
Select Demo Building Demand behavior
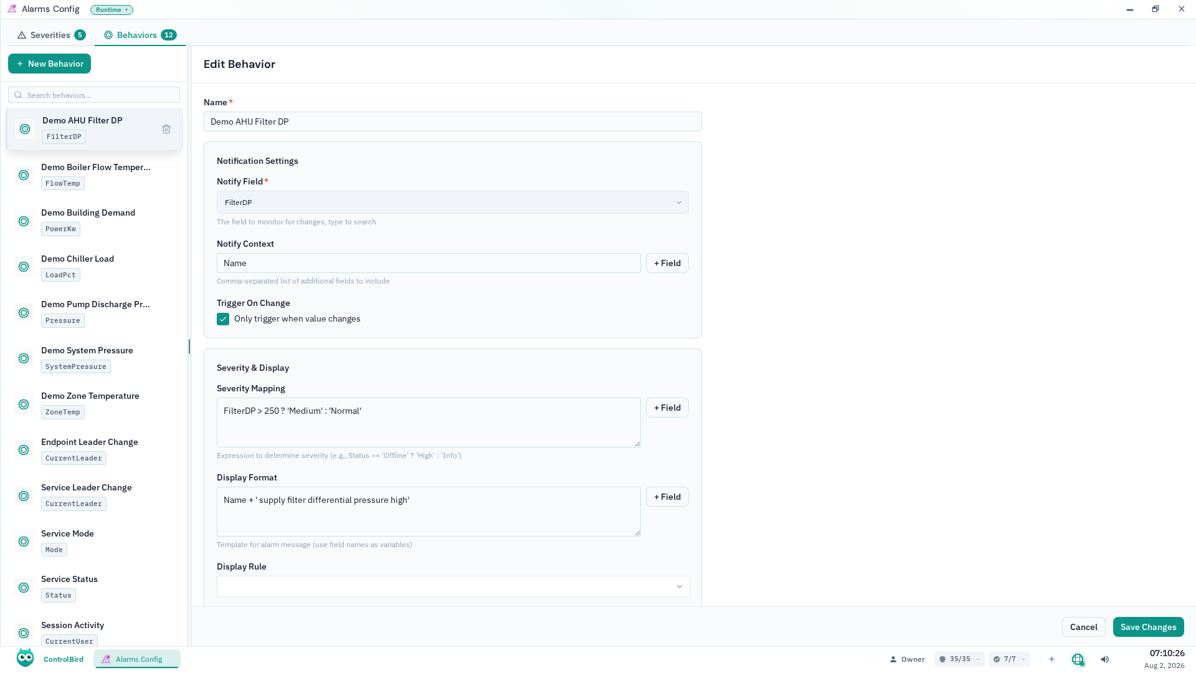tap(94, 221)
